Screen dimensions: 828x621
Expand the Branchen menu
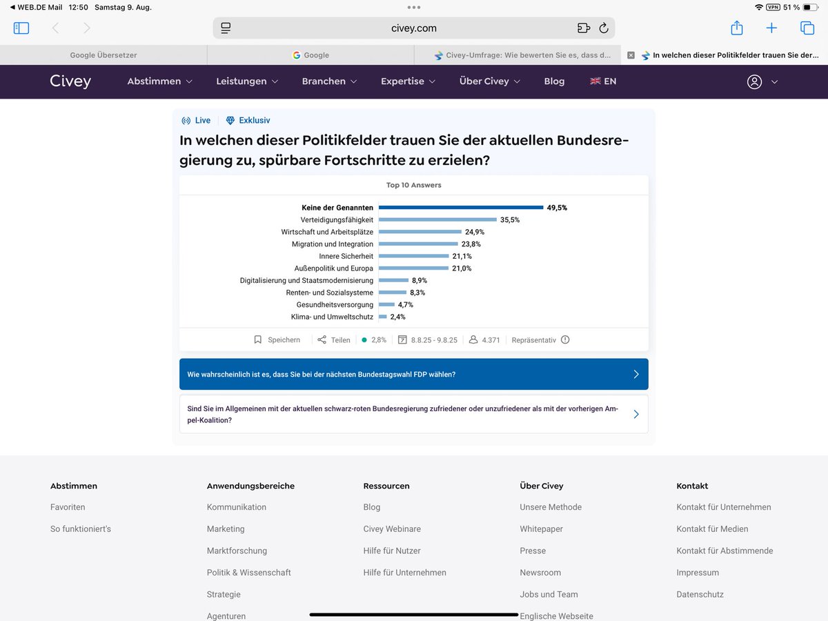pos(330,81)
